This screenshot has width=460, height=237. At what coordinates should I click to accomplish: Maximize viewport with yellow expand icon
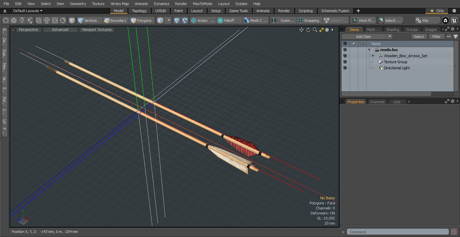click(321, 30)
